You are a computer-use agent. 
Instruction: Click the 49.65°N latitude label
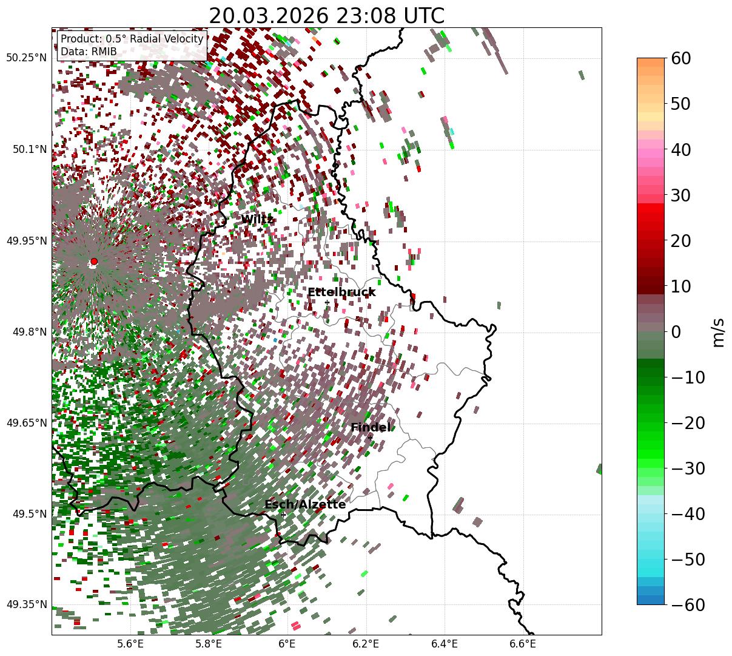[26, 423]
